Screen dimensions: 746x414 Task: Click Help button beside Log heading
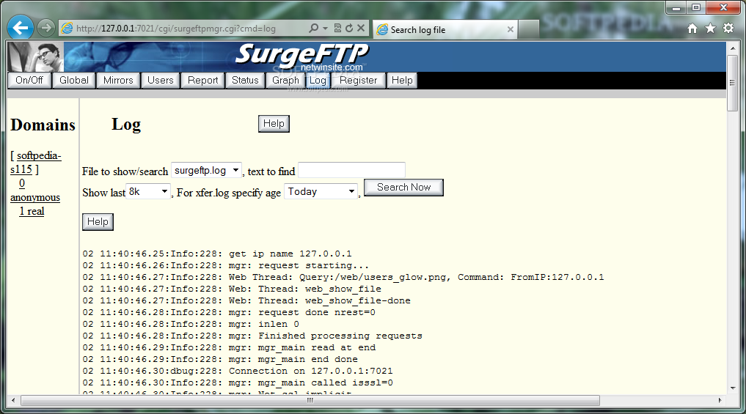coord(274,124)
